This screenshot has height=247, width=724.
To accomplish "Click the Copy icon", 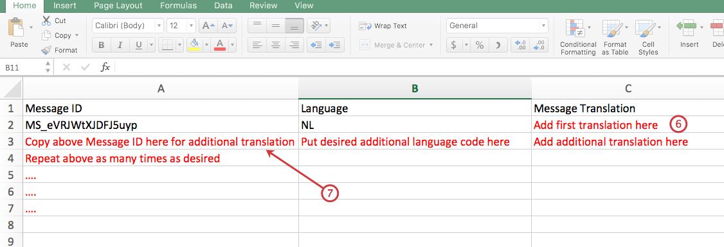I will [x=47, y=35].
